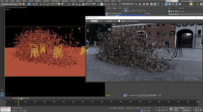
Task: Toggle the Angle Snap icon
Action: pos(109,4)
